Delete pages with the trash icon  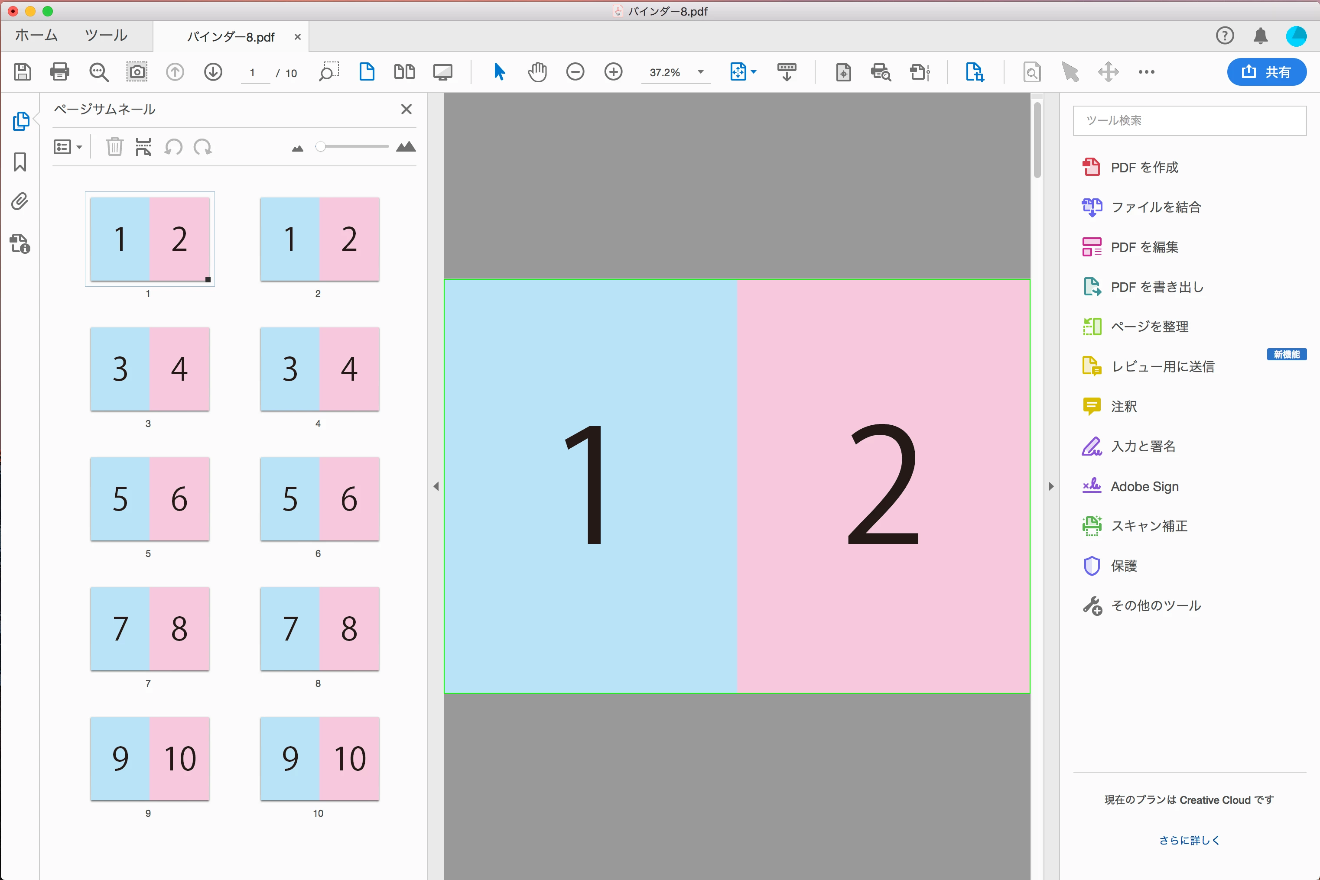coord(114,147)
